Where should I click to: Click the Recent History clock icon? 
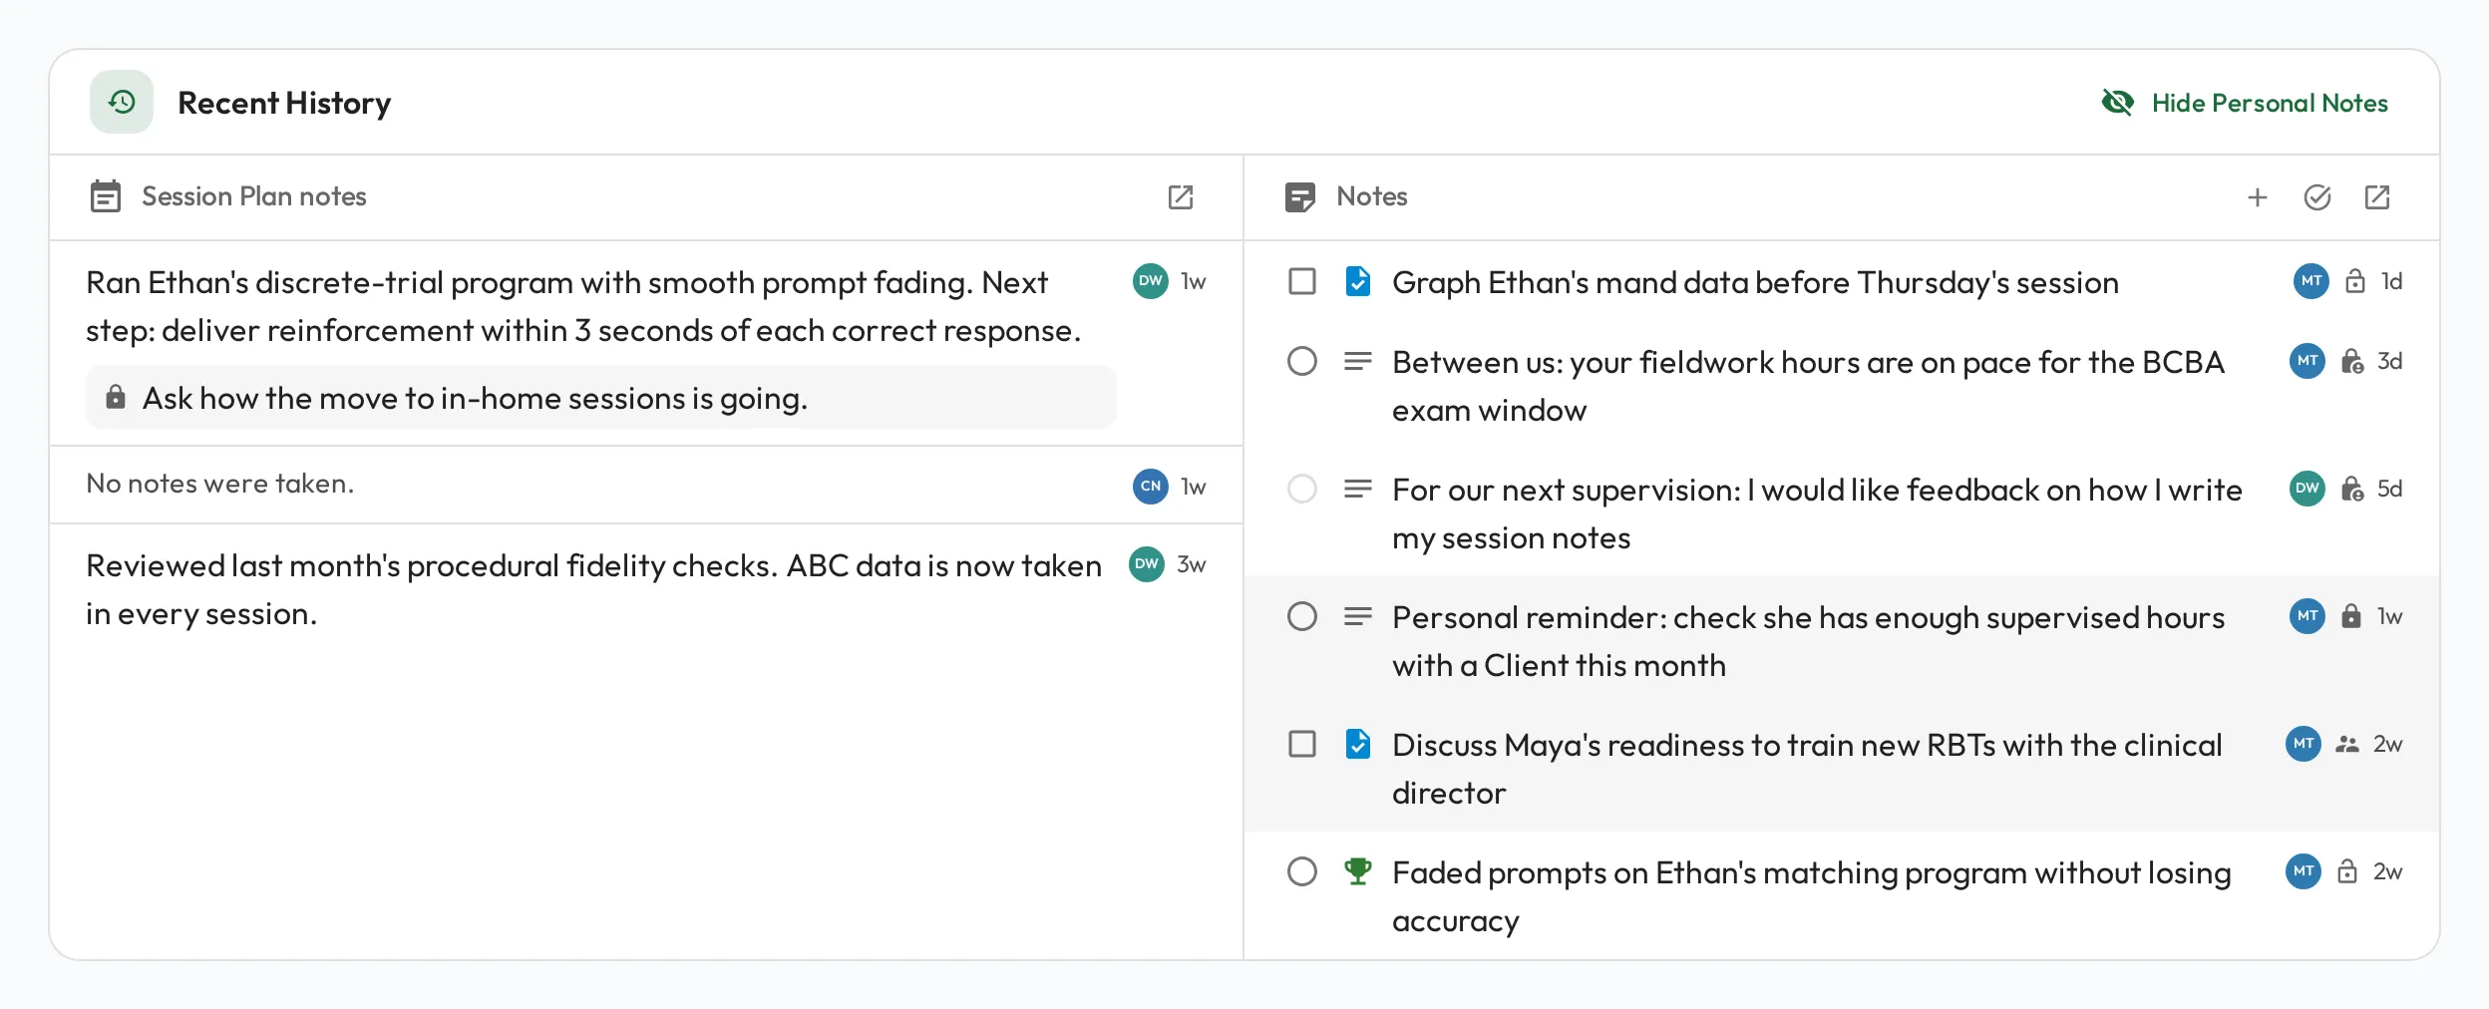(x=122, y=102)
